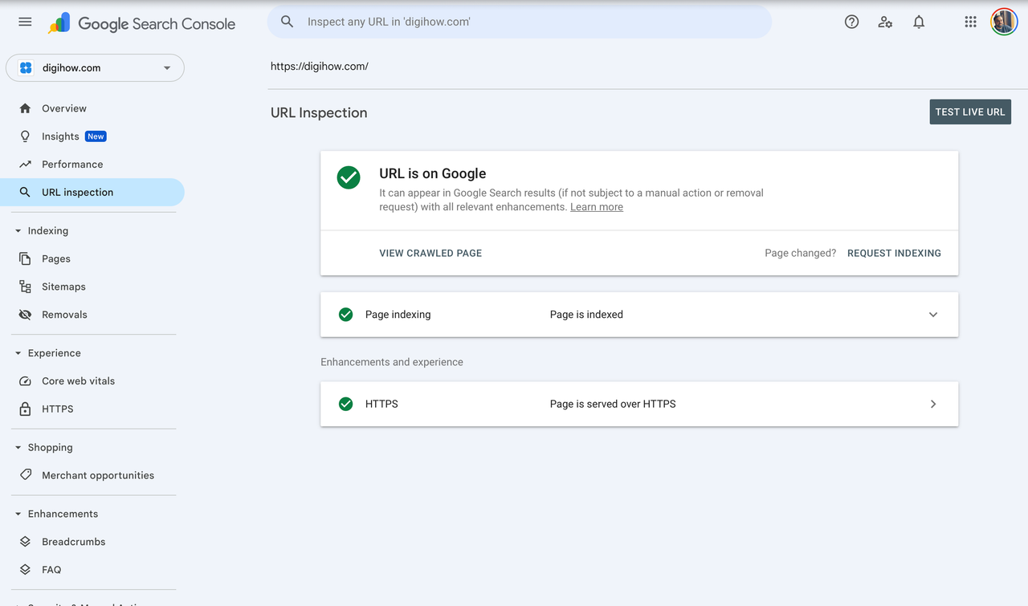Collapse the Indexing sidebar section

click(x=18, y=230)
